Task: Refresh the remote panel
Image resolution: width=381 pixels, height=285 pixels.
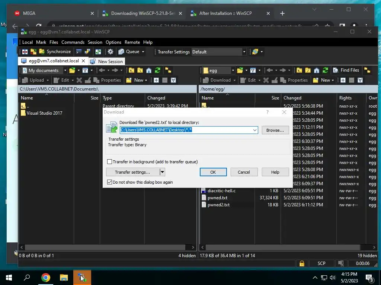Action: (x=325, y=71)
